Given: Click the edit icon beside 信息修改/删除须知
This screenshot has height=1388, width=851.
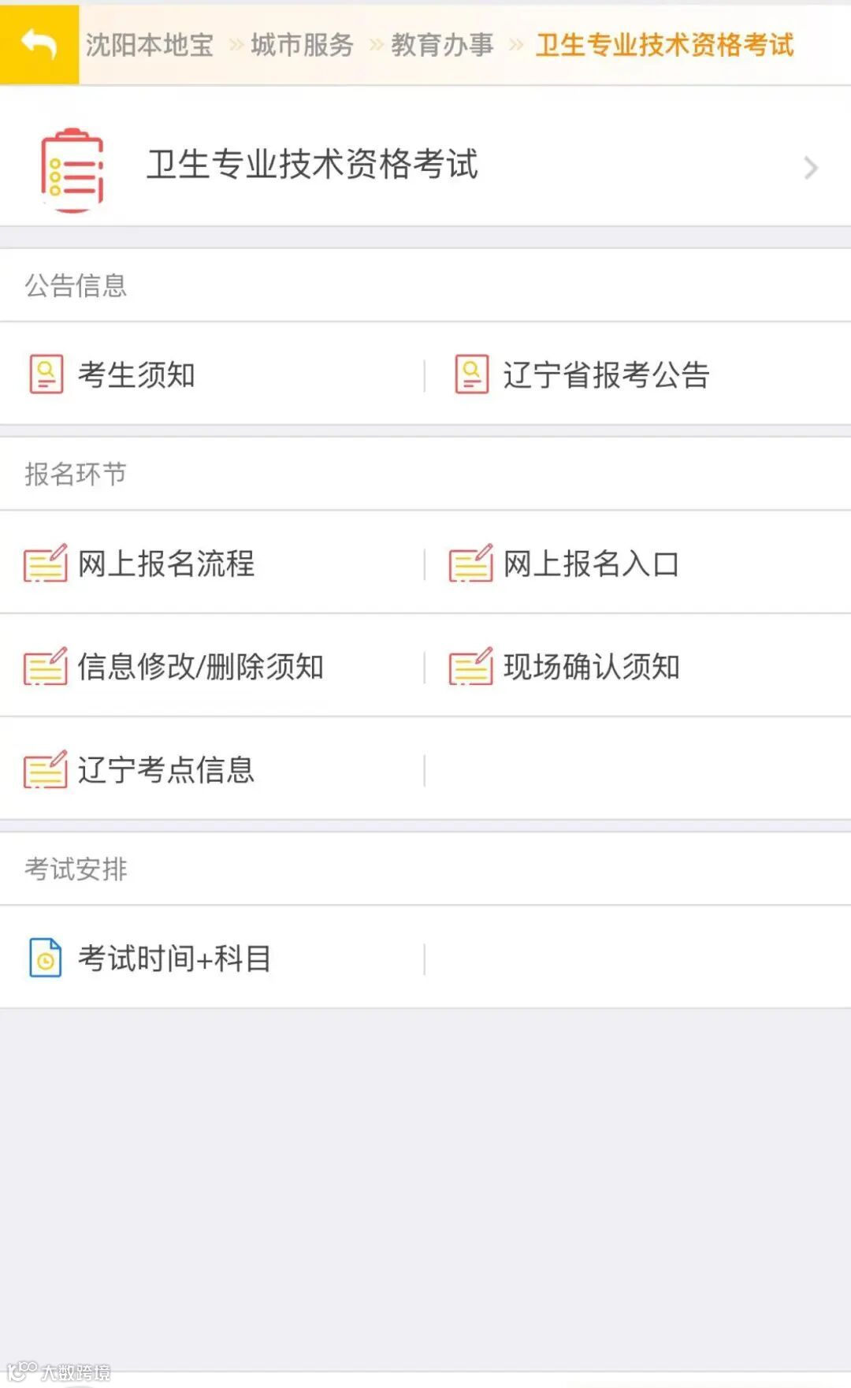Looking at the screenshot, I should [x=45, y=667].
